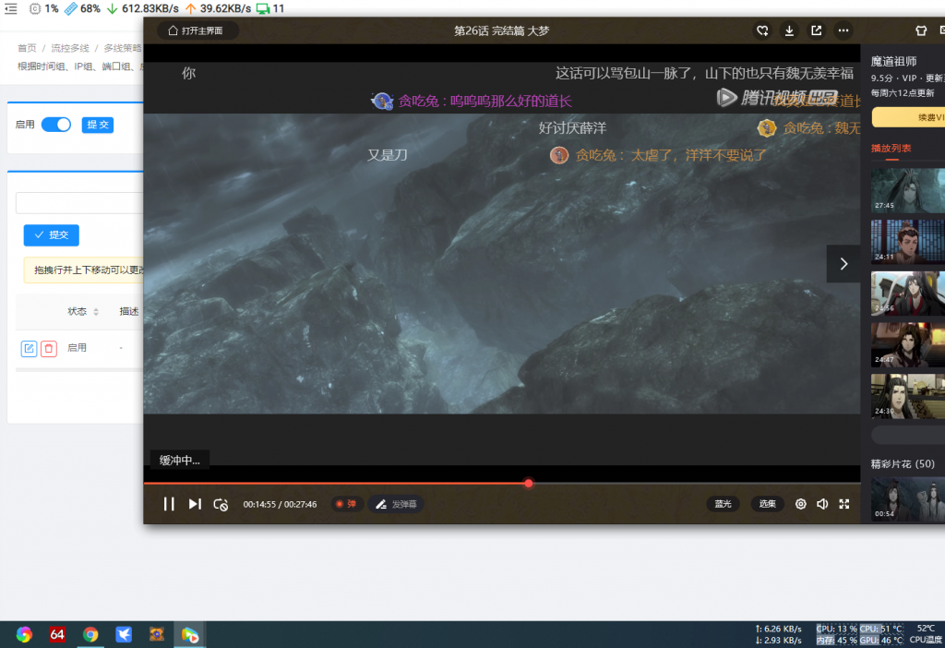Open the orange game icon in the taskbar

click(x=157, y=634)
